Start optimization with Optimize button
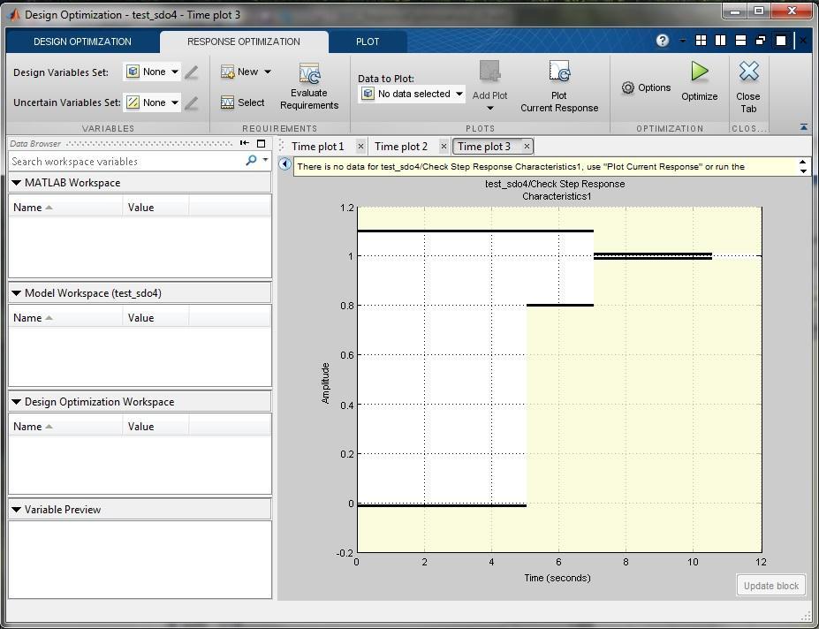The image size is (819, 629). point(700,81)
